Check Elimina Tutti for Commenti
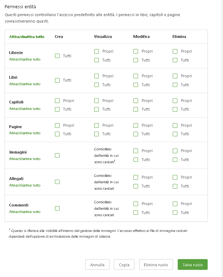Viewport: 223px width, 277px height. (175, 213)
